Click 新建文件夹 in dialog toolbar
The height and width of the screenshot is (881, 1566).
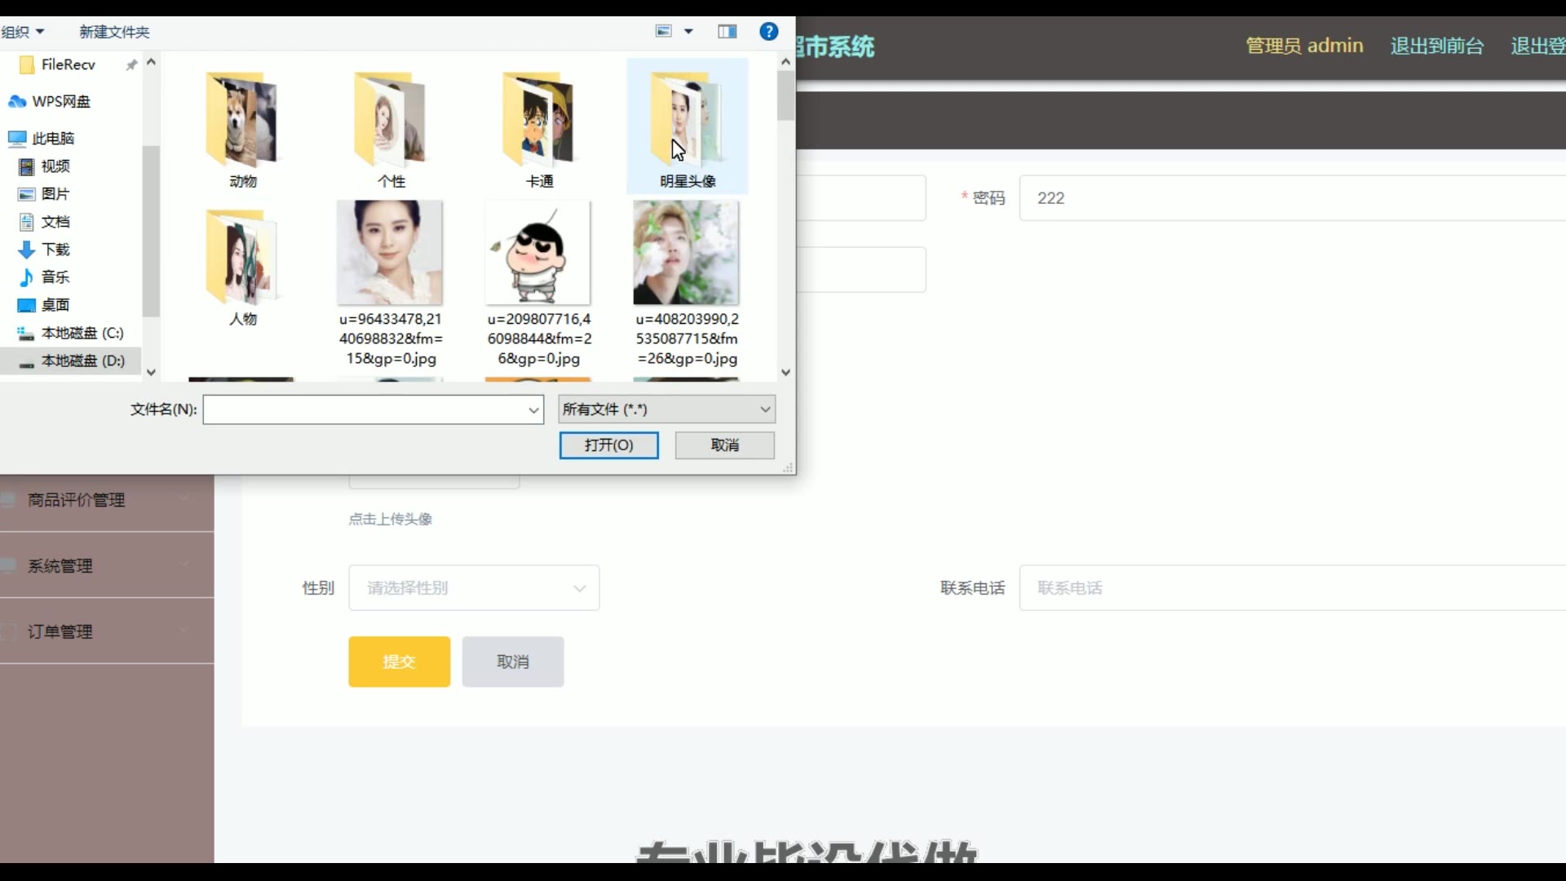coord(114,32)
